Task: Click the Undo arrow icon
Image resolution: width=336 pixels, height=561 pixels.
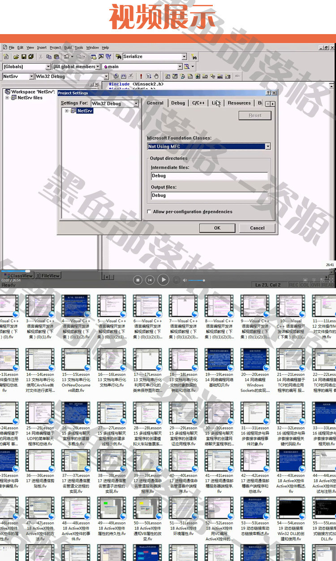Action: tap(67, 57)
